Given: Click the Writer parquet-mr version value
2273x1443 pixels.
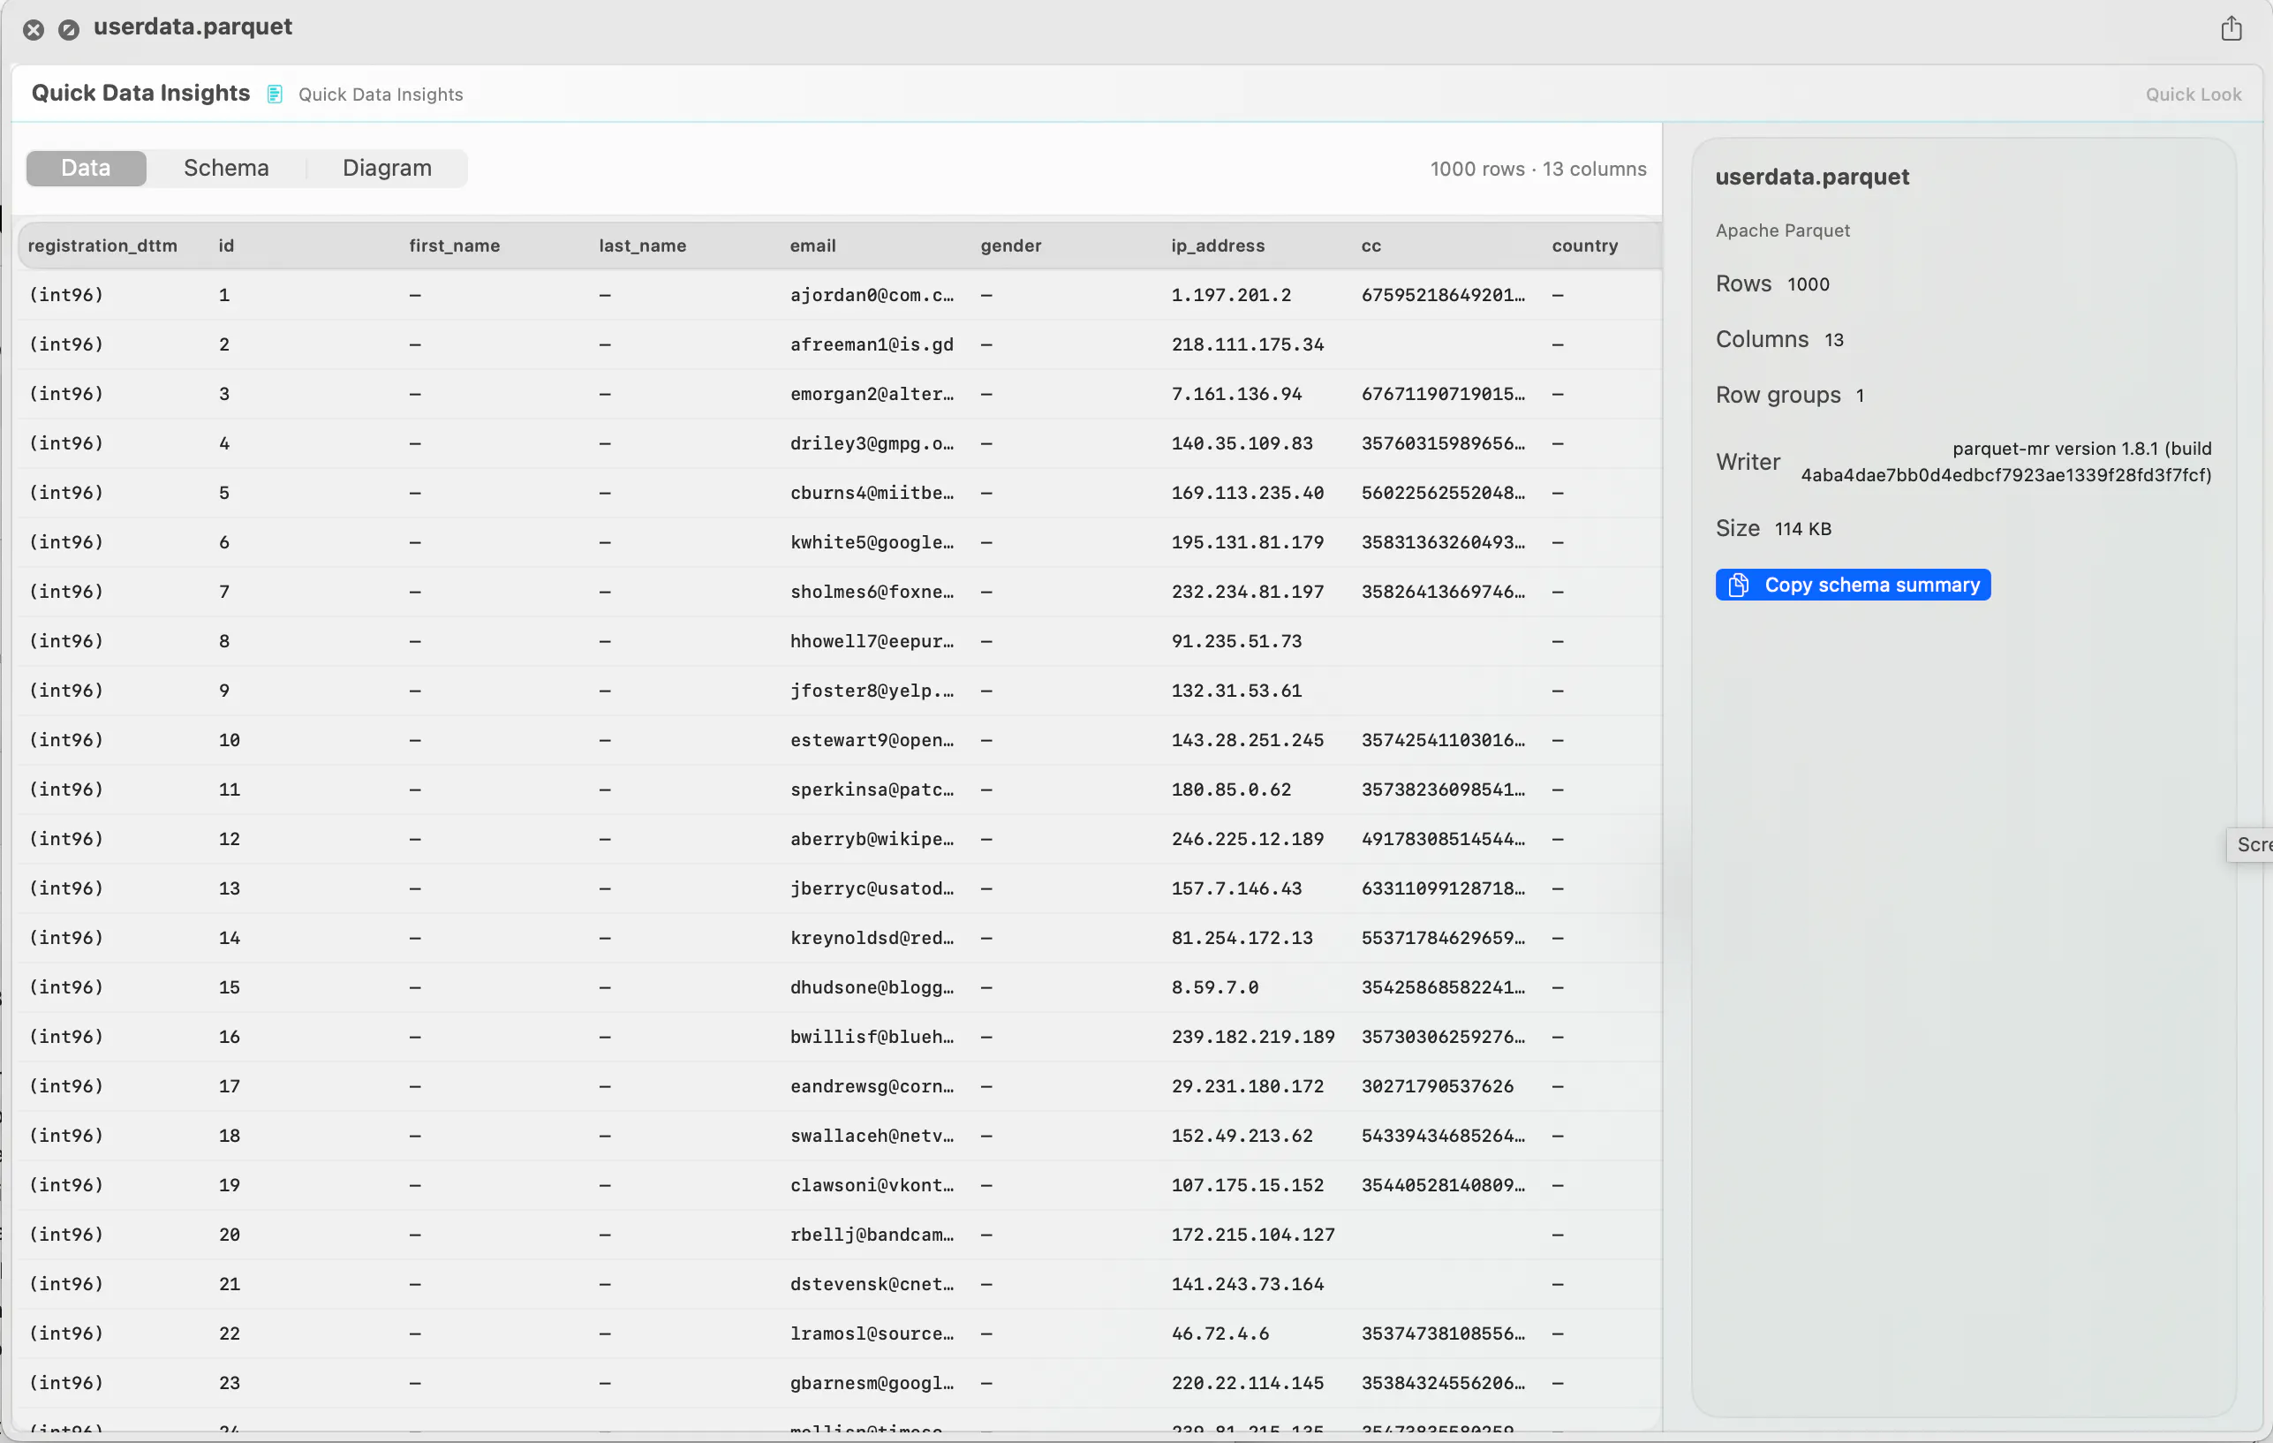Looking at the screenshot, I should (2005, 462).
